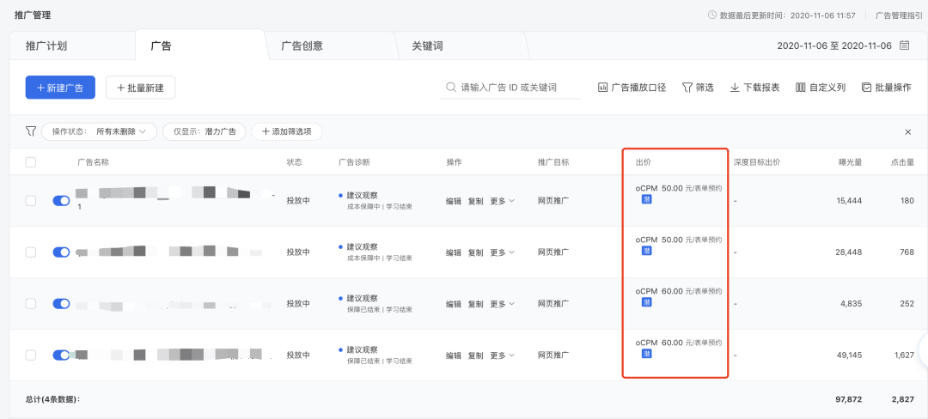
Task: Tick the checkbox for the 28,448 row
Action: click(31, 252)
